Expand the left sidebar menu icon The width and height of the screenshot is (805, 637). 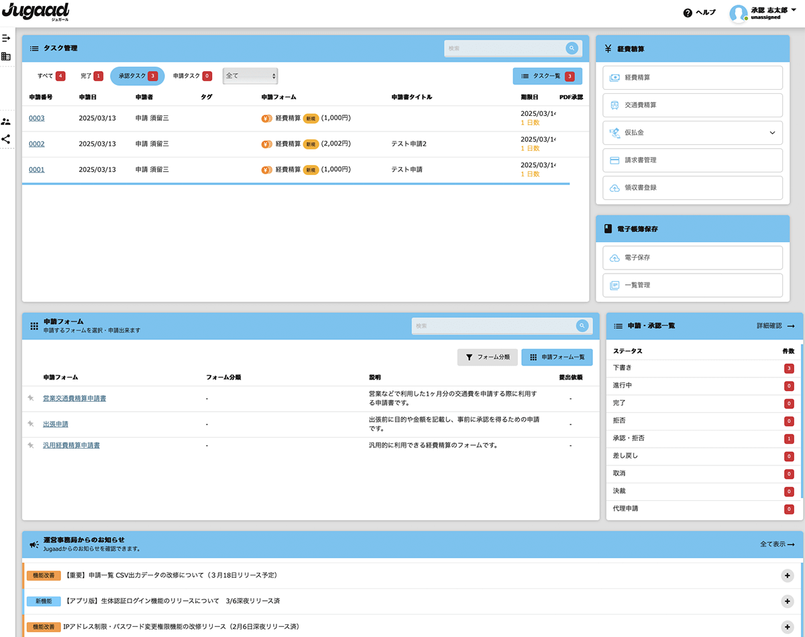click(6, 38)
